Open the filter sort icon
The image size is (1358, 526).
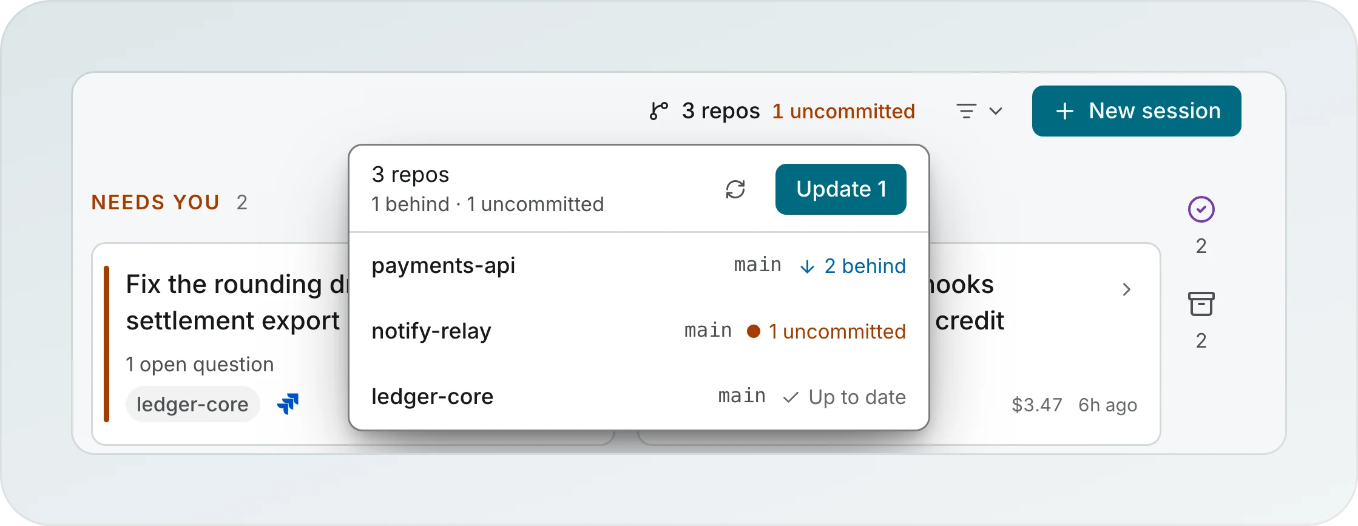pos(967,111)
